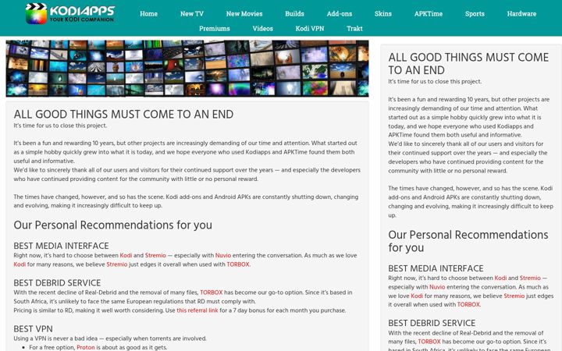Click 'It's time for us to close this project.' in main article
The width and height of the screenshot is (562, 351).
[60, 126]
